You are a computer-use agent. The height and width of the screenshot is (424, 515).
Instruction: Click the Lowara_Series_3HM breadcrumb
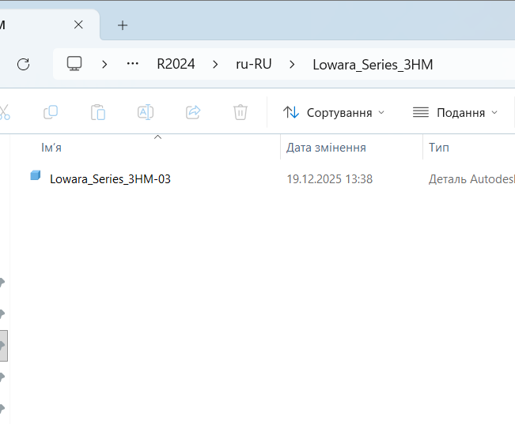point(373,65)
